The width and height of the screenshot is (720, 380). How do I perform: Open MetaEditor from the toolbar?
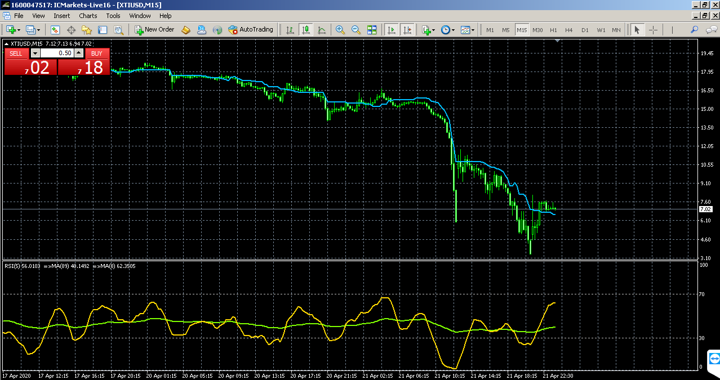click(186, 30)
